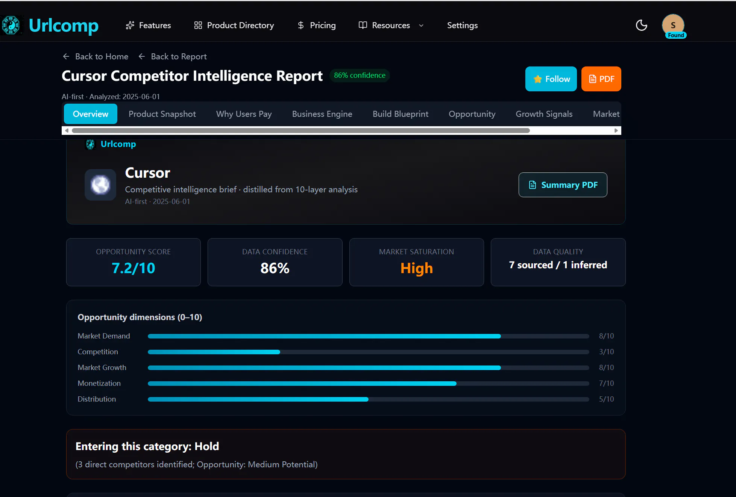
Task: Click the Urlcomp yin-yang logo icon
Action: click(x=11, y=25)
